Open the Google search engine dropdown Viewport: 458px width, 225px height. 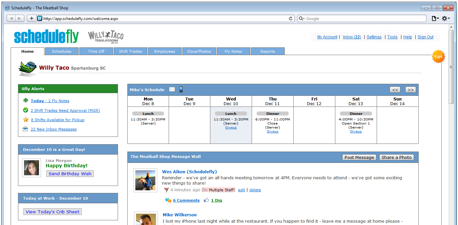[x=302, y=19]
